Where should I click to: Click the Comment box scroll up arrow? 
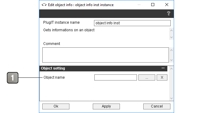(x=171, y=50)
